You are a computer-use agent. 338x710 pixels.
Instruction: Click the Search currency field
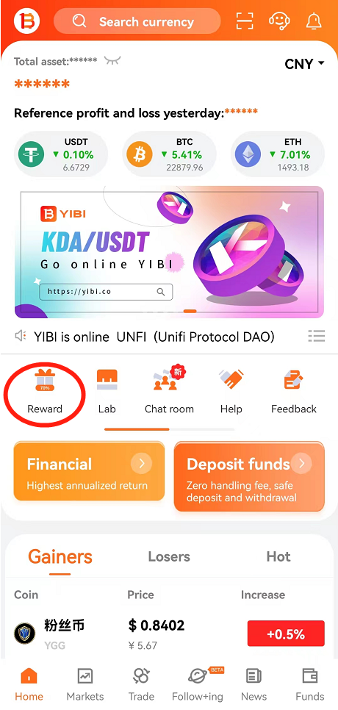[x=137, y=21]
